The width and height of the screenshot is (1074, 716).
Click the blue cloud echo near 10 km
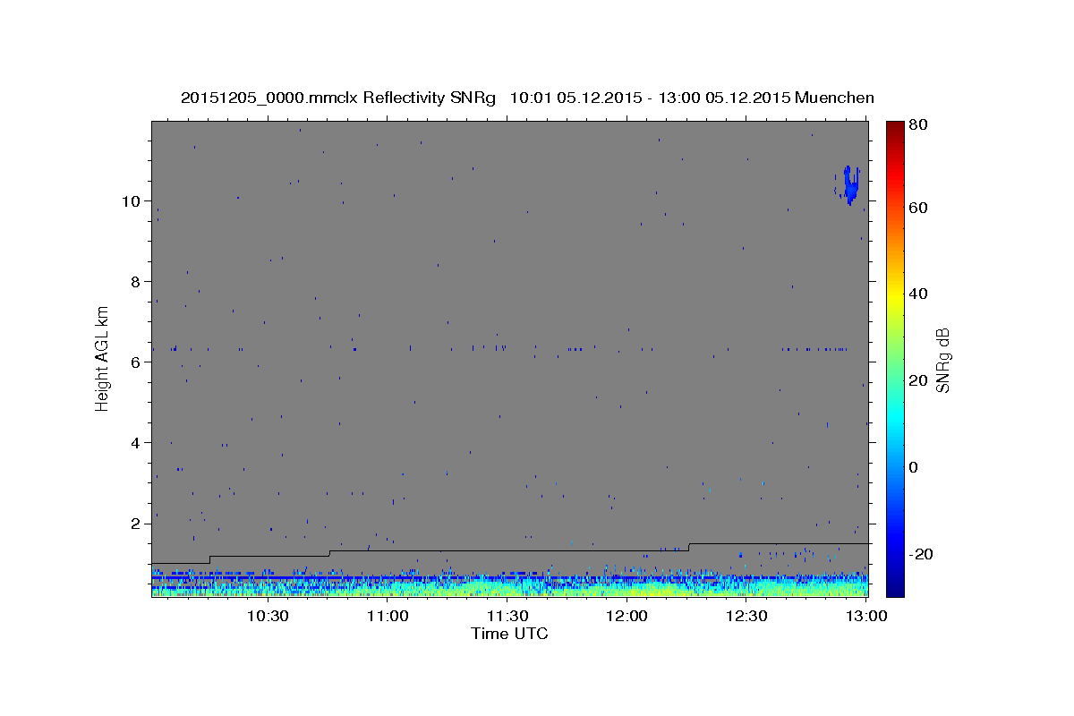point(850,185)
